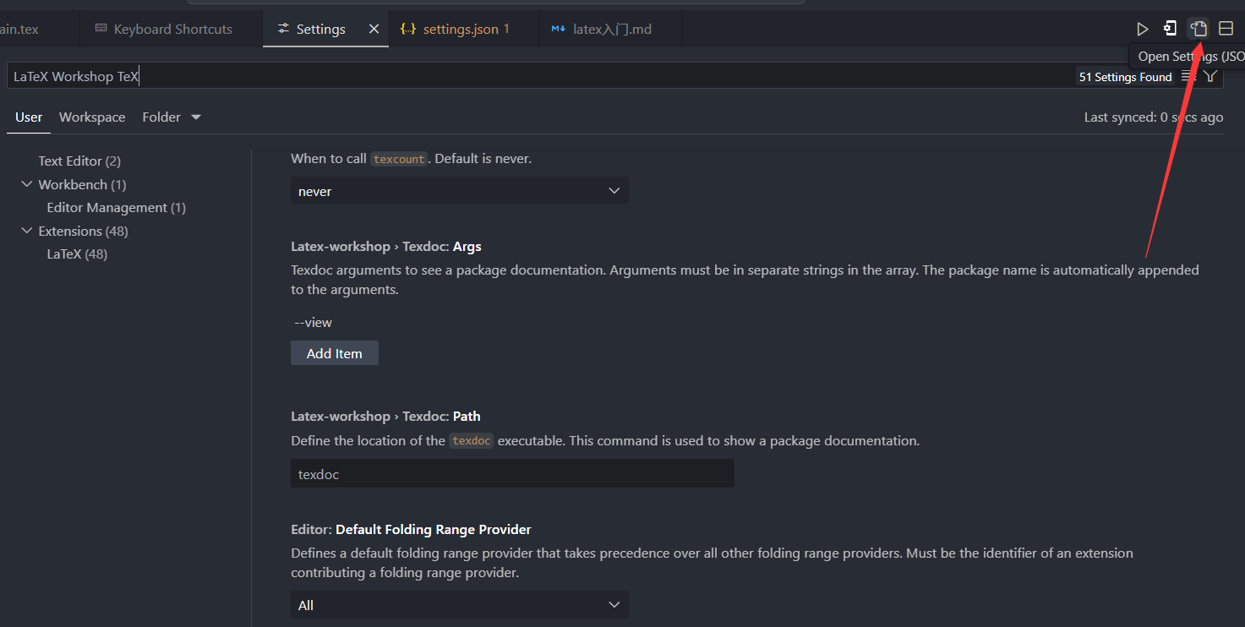
Task: Switch to the ain.tex editor tab
Action: (39, 29)
